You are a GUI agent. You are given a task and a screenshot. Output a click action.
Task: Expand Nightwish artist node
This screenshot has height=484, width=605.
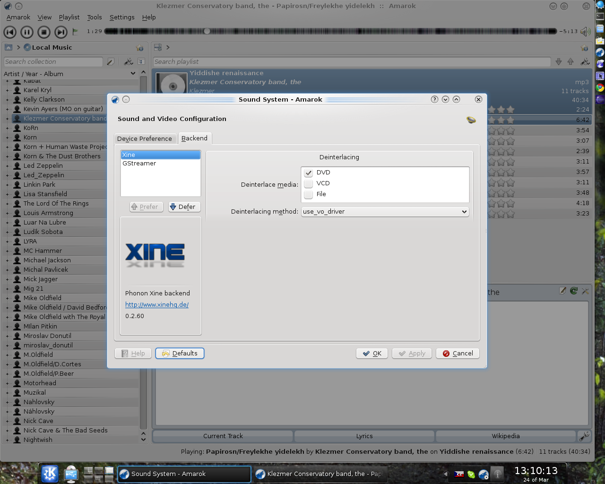(x=7, y=440)
